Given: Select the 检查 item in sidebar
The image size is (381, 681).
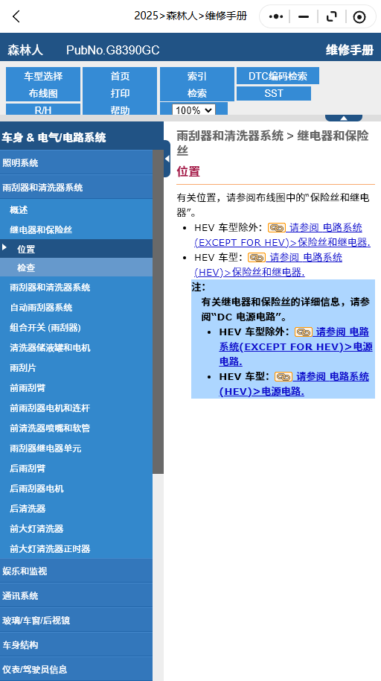Looking at the screenshot, I should [76, 268].
